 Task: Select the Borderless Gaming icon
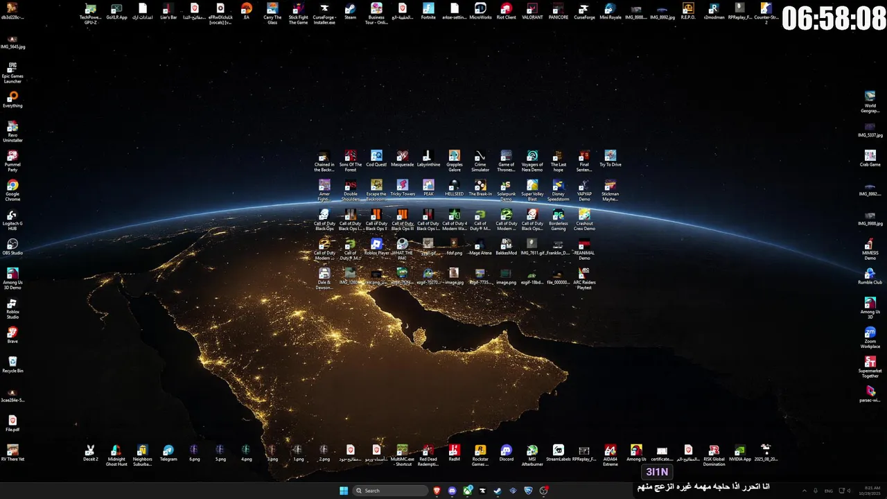(x=559, y=220)
